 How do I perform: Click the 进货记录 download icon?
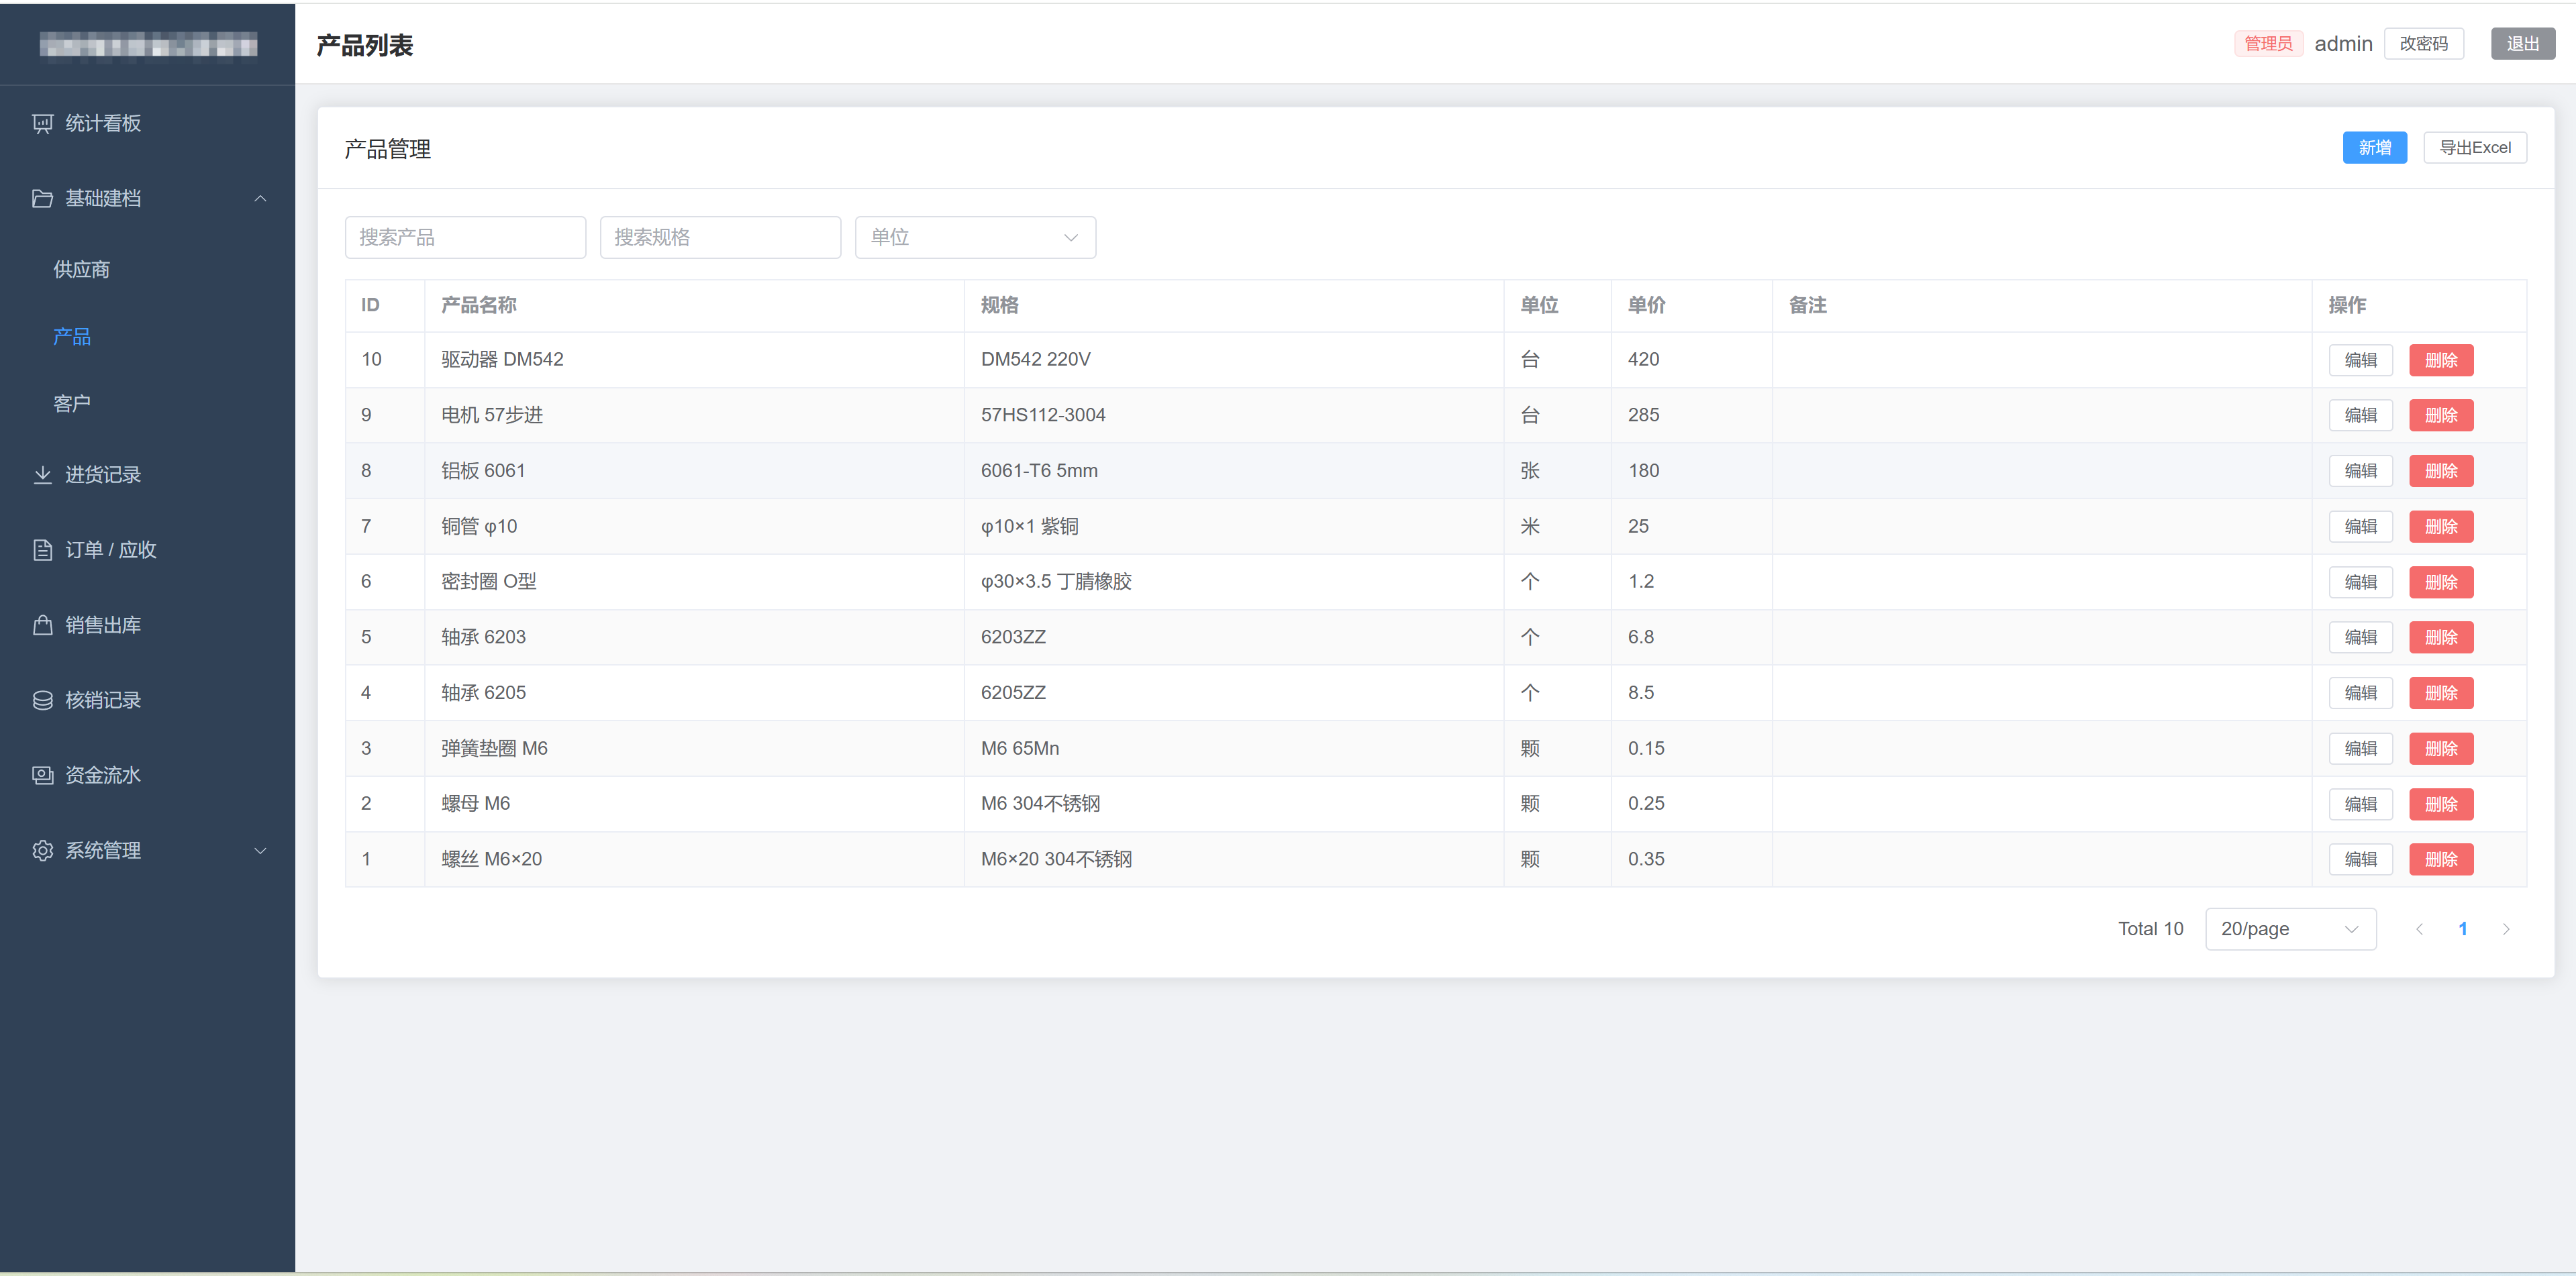tap(42, 474)
